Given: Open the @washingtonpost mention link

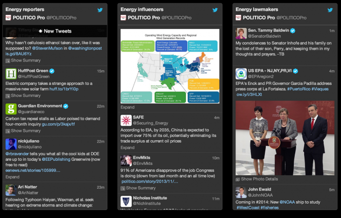Looking at the screenshot, I should tap(85, 48).
